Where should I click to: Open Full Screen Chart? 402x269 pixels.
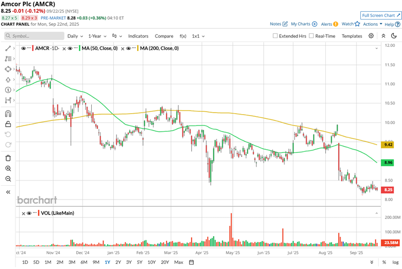click(x=381, y=15)
